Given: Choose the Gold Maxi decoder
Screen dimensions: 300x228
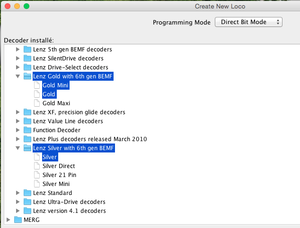Looking at the screenshot, I should point(56,103).
